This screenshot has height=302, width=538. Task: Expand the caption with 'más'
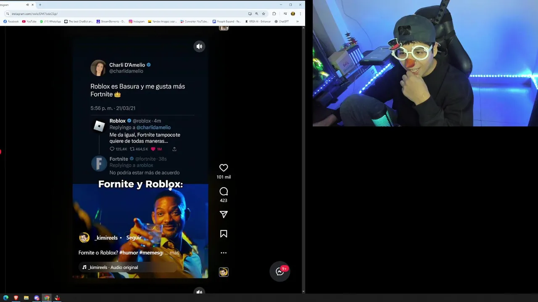[x=174, y=253]
